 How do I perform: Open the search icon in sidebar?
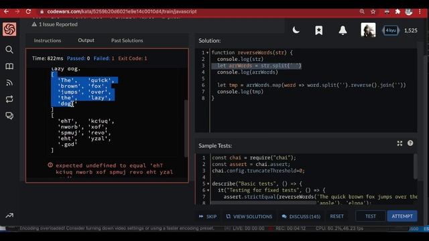(9, 50)
